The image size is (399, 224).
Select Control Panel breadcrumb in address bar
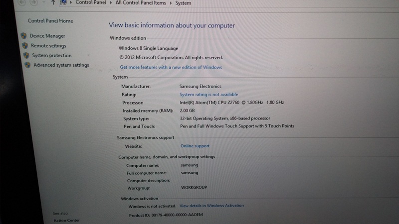[x=91, y=2]
